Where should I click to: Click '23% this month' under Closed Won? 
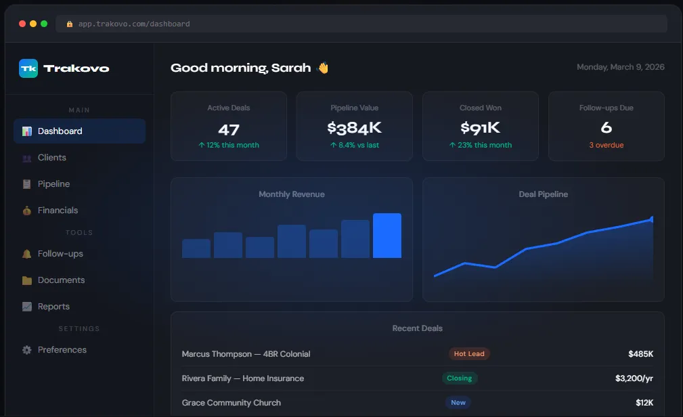click(481, 145)
